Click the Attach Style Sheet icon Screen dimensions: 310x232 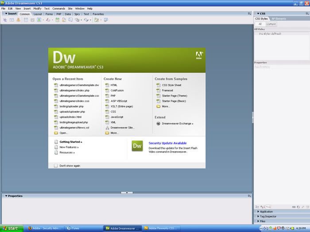[x=294, y=207]
